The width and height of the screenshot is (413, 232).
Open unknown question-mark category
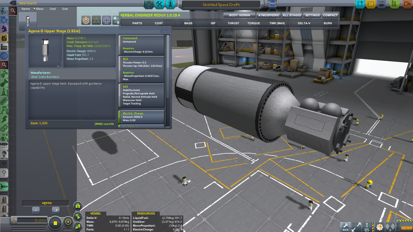[x=4, y=173]
